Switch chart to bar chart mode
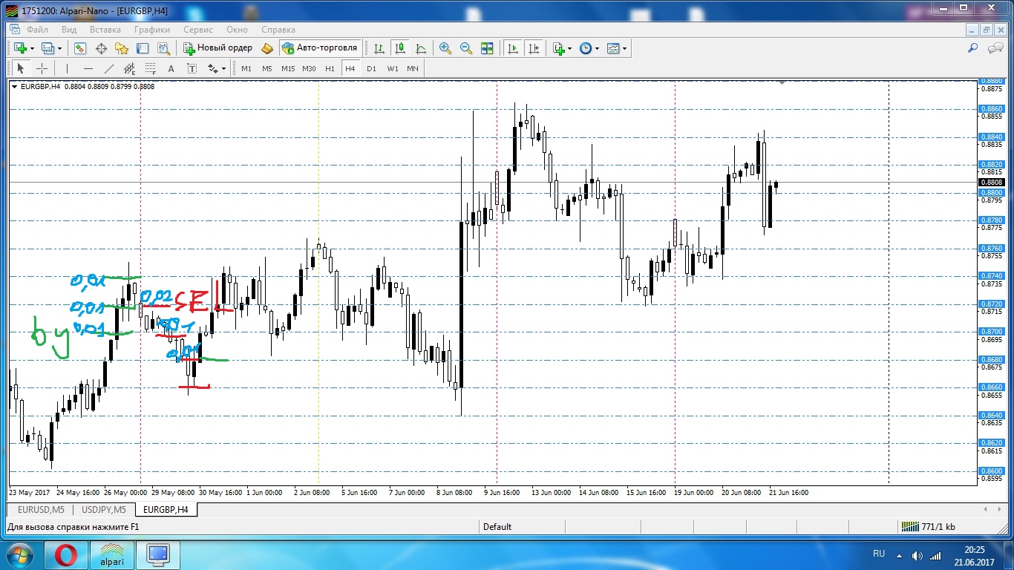Image resolution: width=1014 pixels, height=570 pixels. point(379,48)
